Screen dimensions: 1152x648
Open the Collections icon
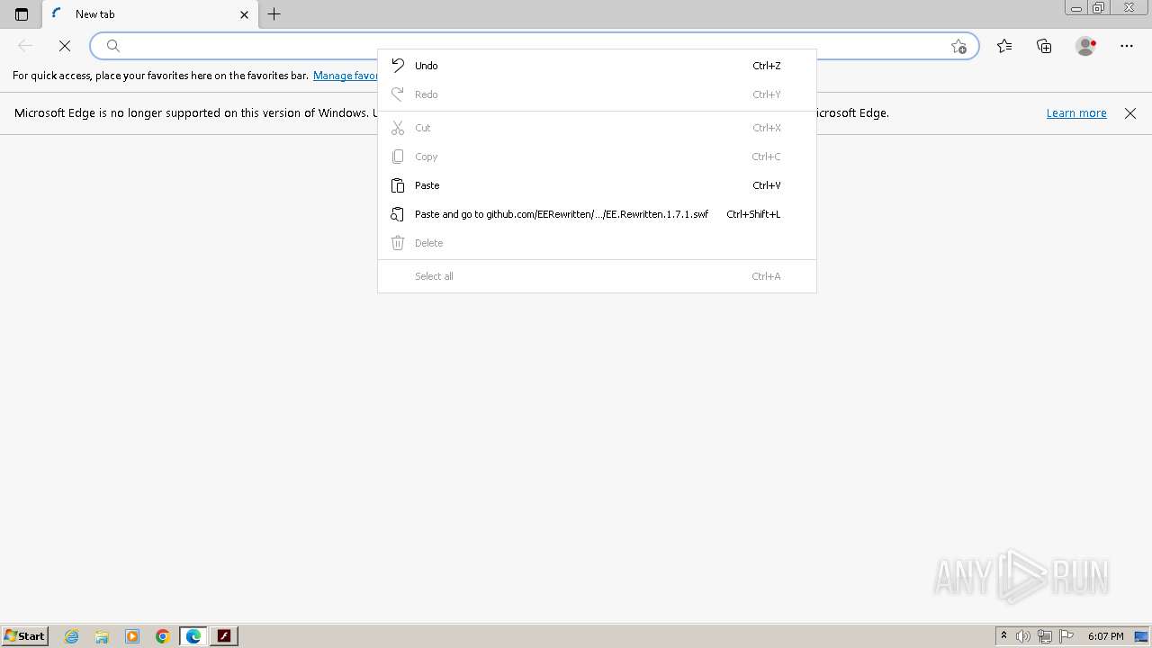(x=1044, y=46)
